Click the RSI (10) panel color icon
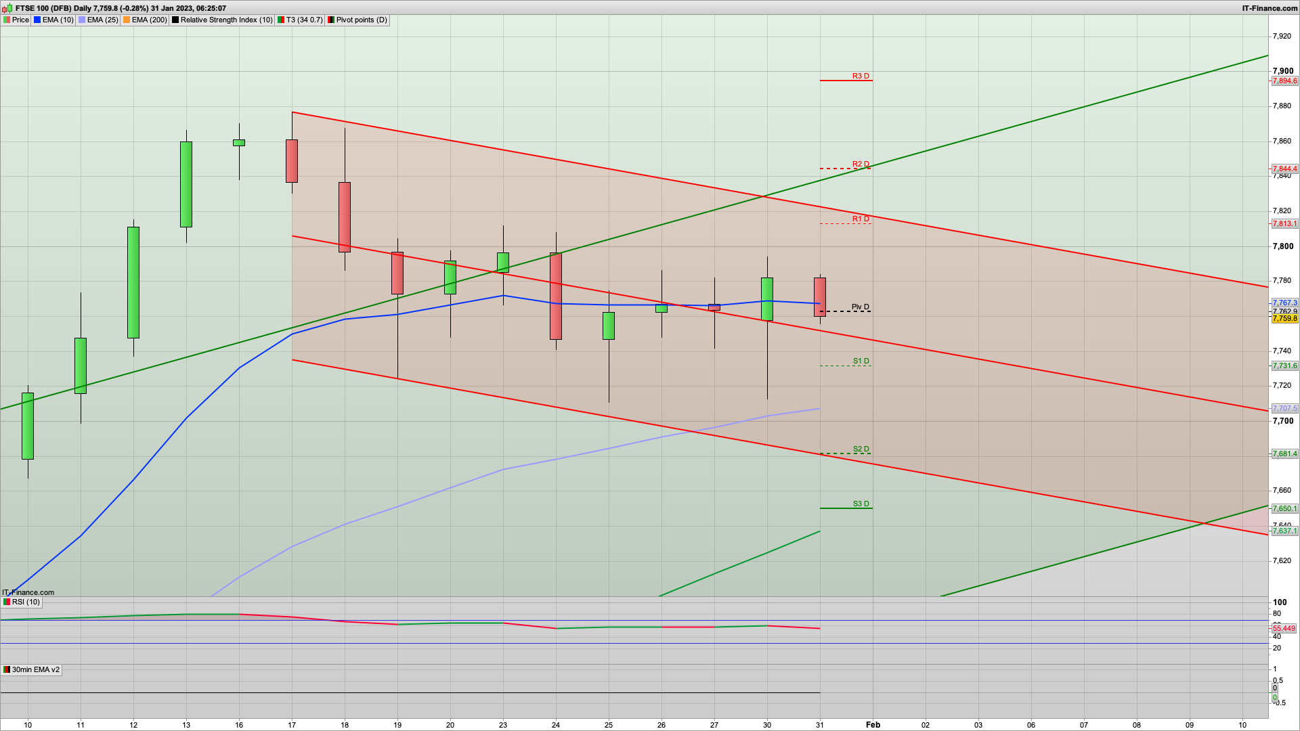The width and height of the screenshot is (1300, 731). pos(7,602)
